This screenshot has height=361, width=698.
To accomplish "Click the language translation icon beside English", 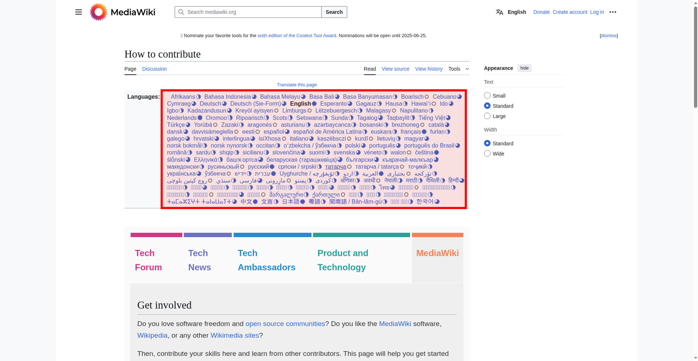I will point(499,12).
